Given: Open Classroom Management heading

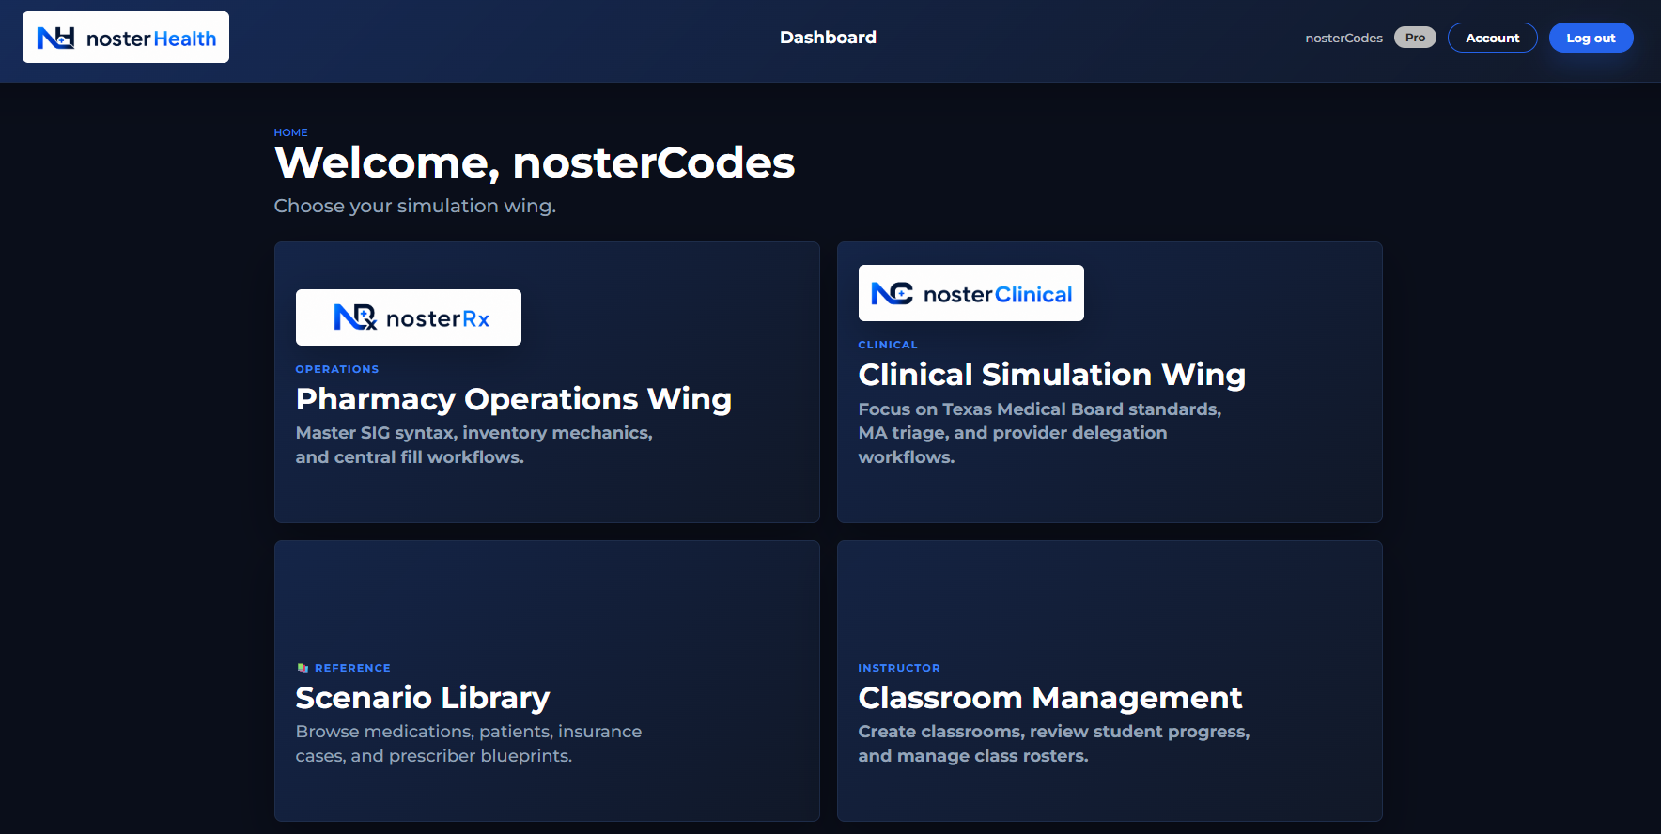Looking at the screenshot, I should pos(1050,698).
